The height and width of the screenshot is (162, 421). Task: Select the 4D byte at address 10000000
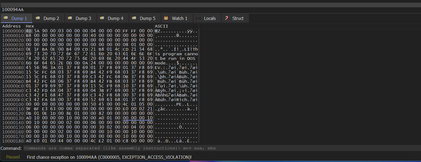tap(28, 31)
